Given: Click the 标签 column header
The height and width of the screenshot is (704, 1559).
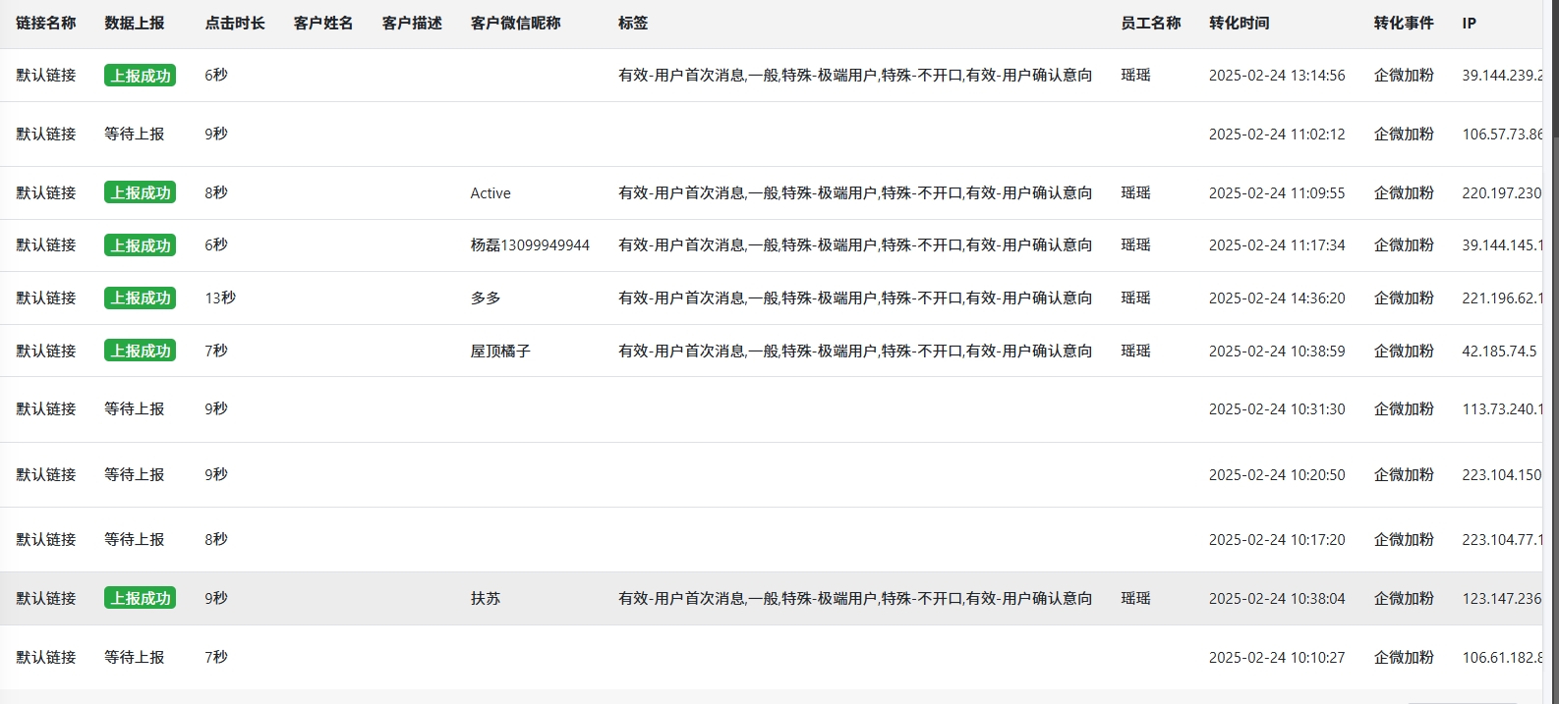Looking at the screenshot, I should pos(633,23).
